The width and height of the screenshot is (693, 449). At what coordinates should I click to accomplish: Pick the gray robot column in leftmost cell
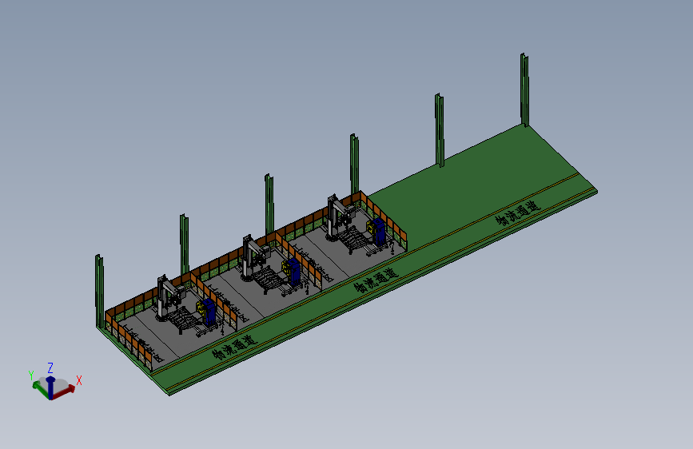click(161, 297)
